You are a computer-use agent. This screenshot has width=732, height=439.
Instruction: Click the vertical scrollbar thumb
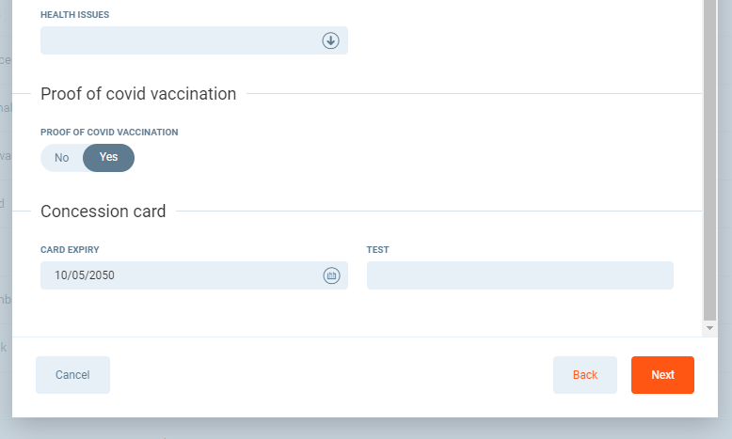pyautogui.click(x=710, y=160)
